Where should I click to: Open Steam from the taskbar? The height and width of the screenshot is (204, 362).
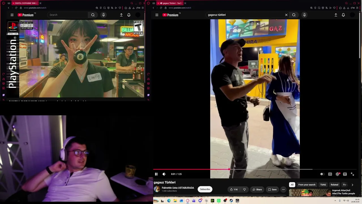231,201
